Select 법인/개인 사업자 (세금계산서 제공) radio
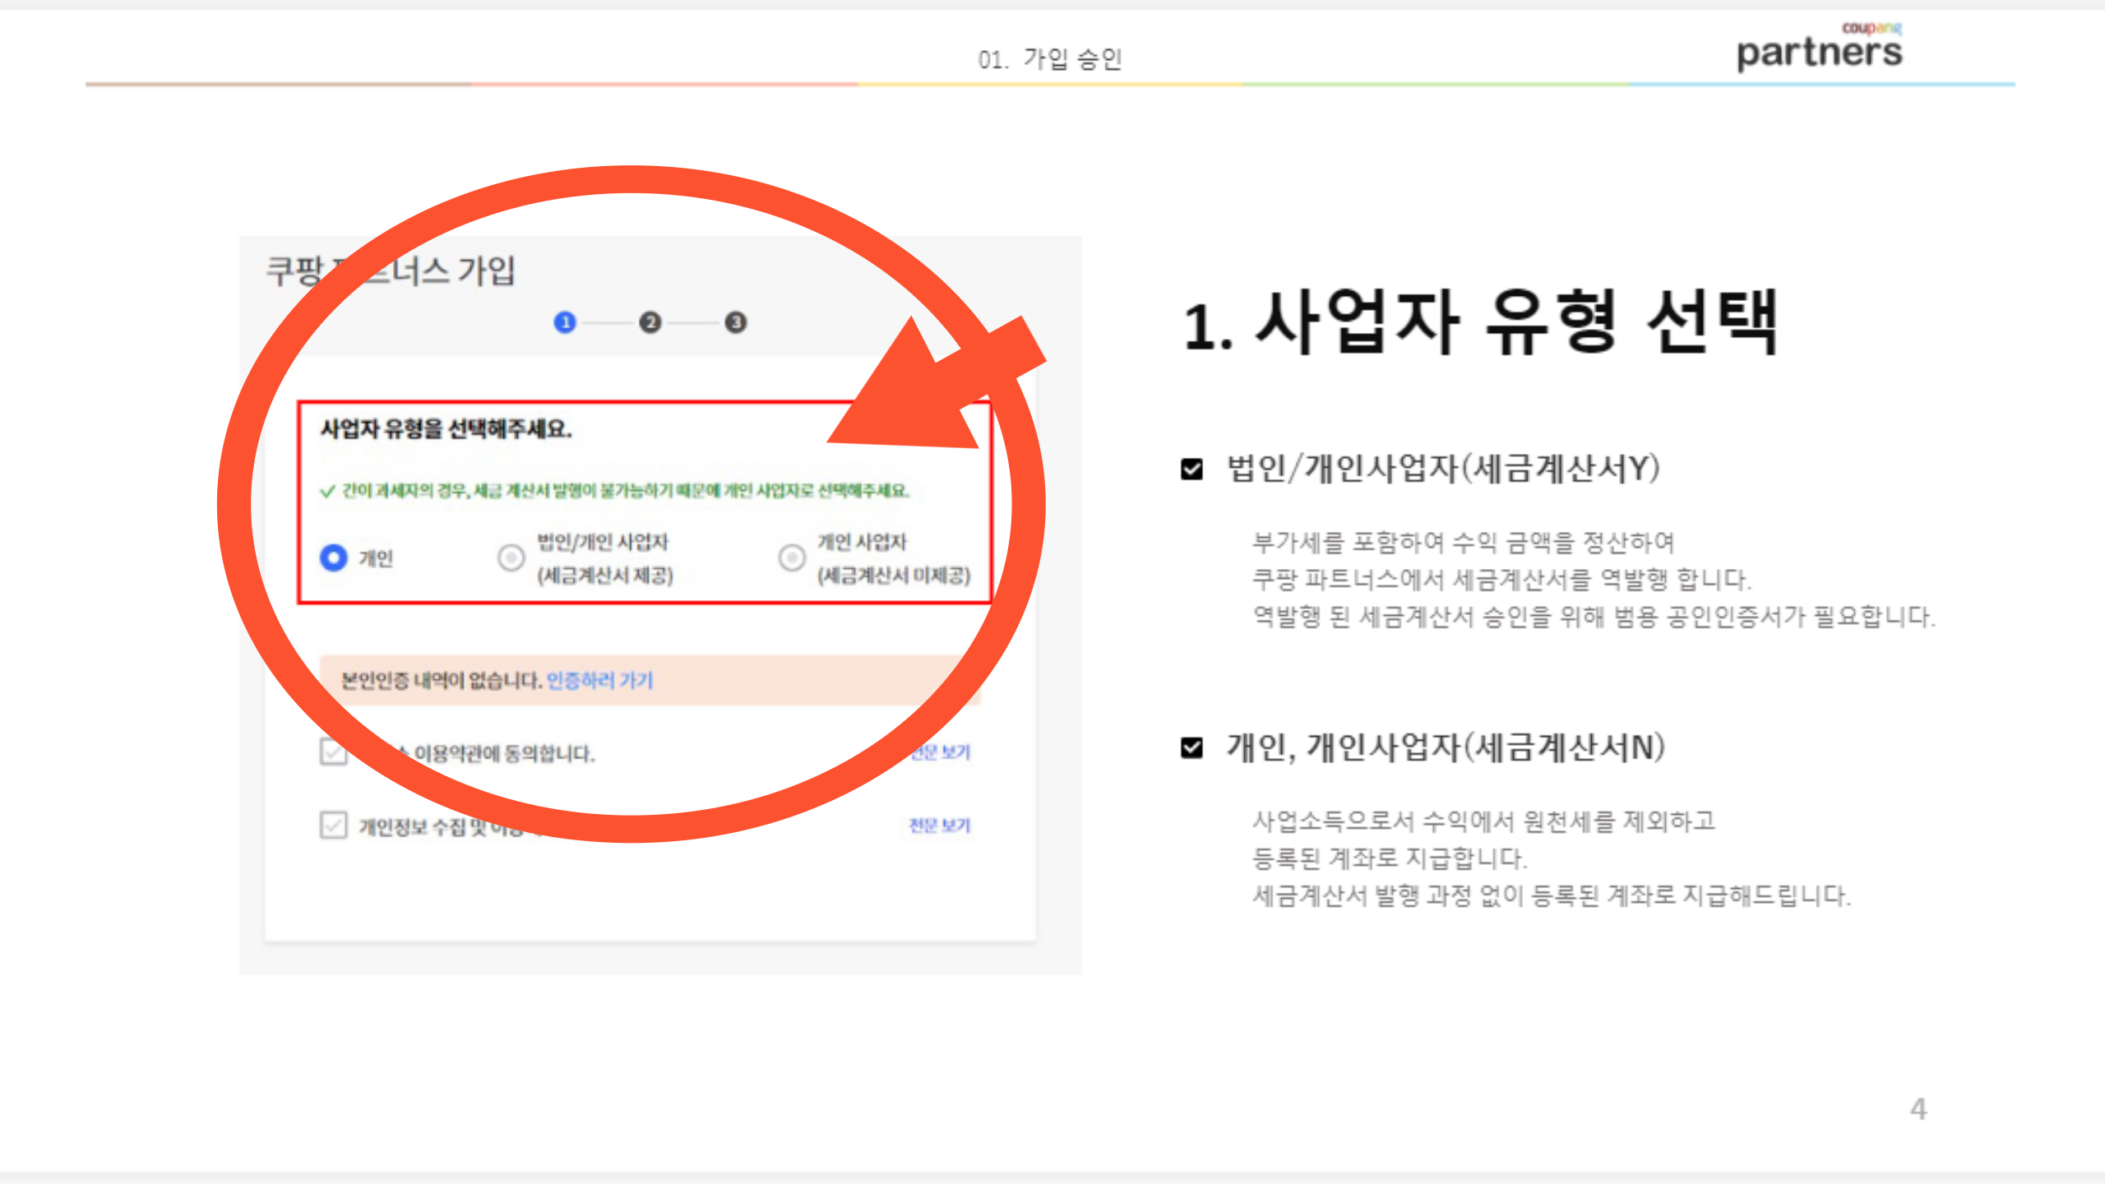Viewport: 2105px width, 1184px height. (511, 558)
